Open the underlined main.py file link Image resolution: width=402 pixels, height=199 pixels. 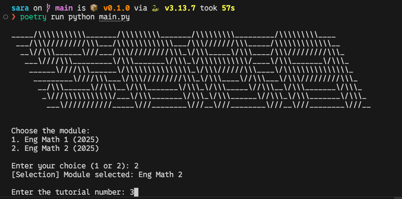114,17
